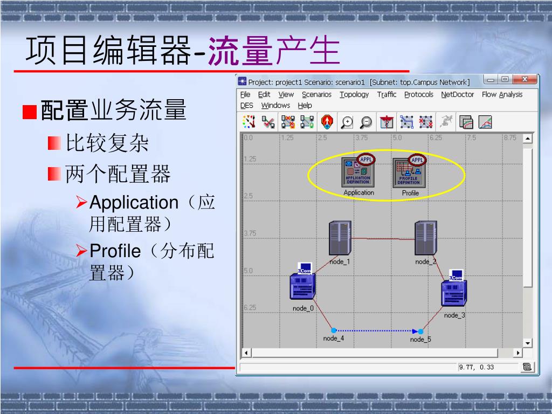Open the NetDoctor menu

[x=457, y=94]
